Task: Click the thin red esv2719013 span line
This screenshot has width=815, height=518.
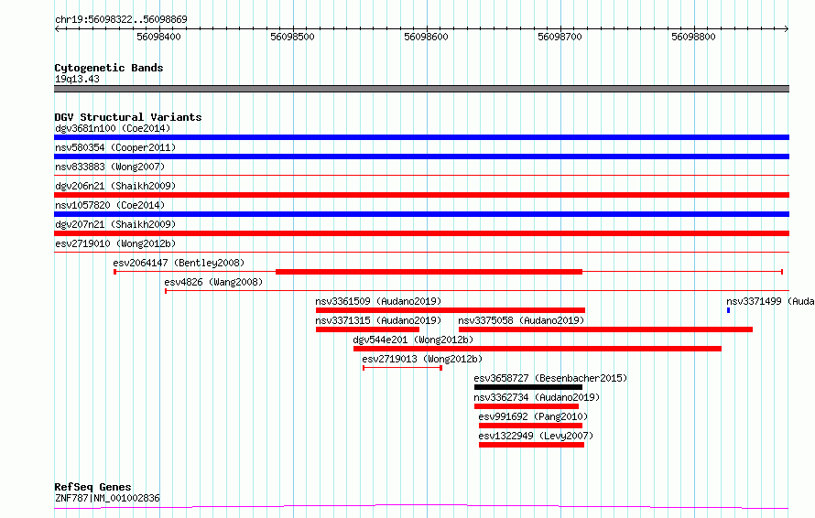Action: tap(402, 368)
